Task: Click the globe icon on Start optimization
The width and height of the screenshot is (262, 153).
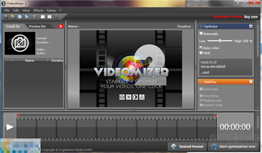Action: coord(214,147)
